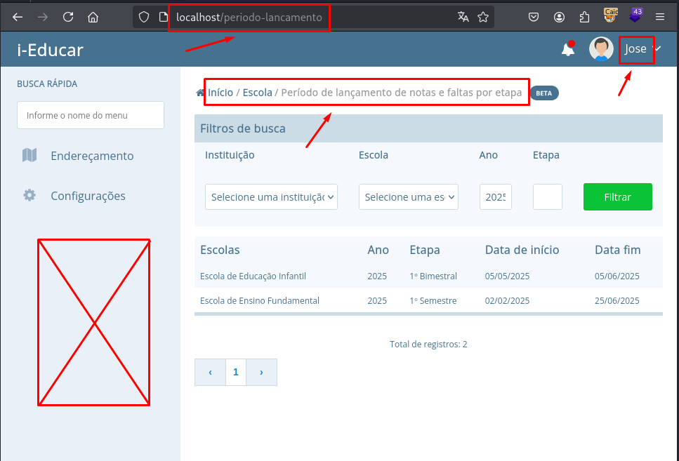Image resolution: width=679 pixels, height=461 pixels.
Task: Open the Instituição dropdown
Action: pyautogui.click(x=271, y=197)
